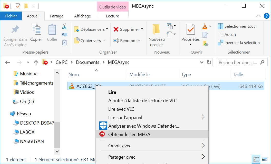This screenshot has width=271, height=164.
Task: Select Obtenir le lien MEGA
Action: (152, 134)
